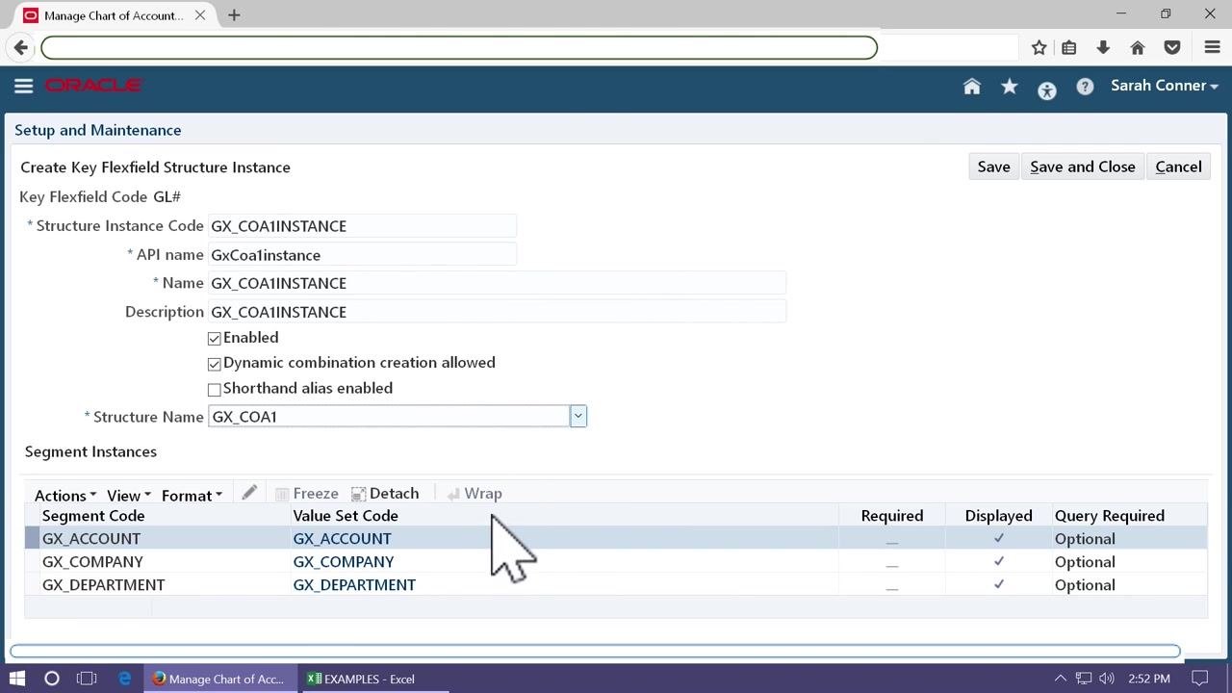
Task: Open the Actions menu
Action: click(x=65, y=495)
